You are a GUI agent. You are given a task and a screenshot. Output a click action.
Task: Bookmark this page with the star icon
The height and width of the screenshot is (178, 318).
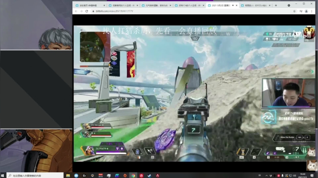294,11
